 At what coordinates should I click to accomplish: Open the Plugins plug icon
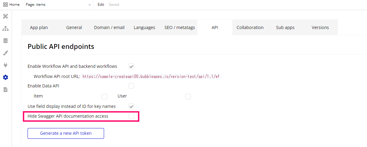click(6, 65)
